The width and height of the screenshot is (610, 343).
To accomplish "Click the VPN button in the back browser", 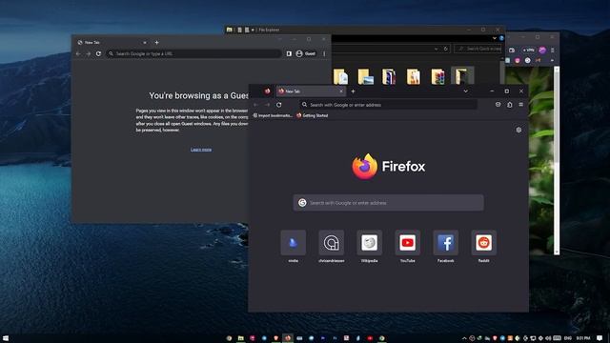I will coord(528,50).
